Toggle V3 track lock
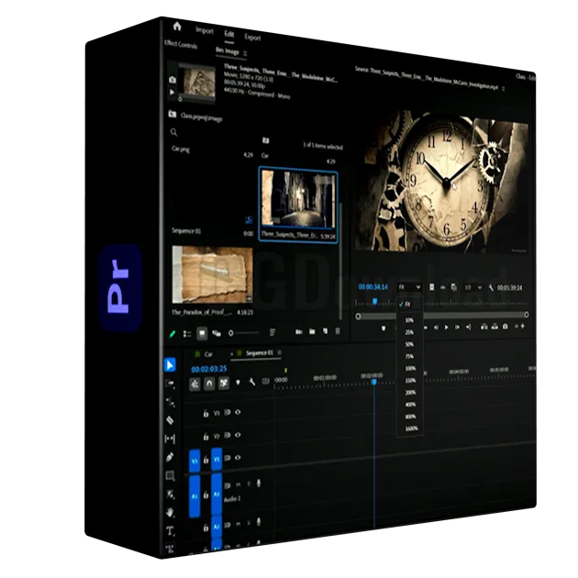 (x=206, y=414)
